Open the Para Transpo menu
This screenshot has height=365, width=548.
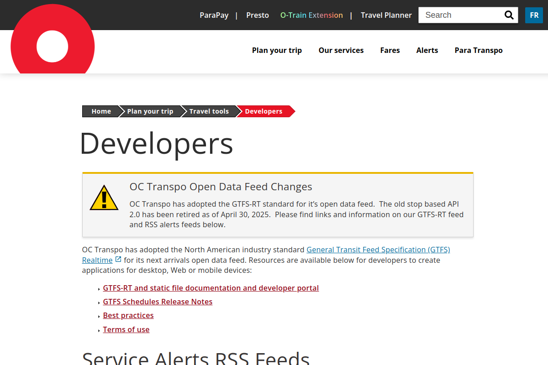(x=479, y=50)
